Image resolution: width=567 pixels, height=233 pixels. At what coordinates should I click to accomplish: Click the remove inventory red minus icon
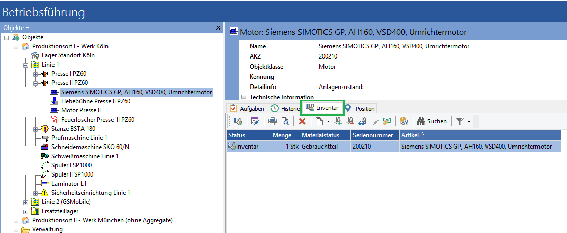click(x=349, y=122)
